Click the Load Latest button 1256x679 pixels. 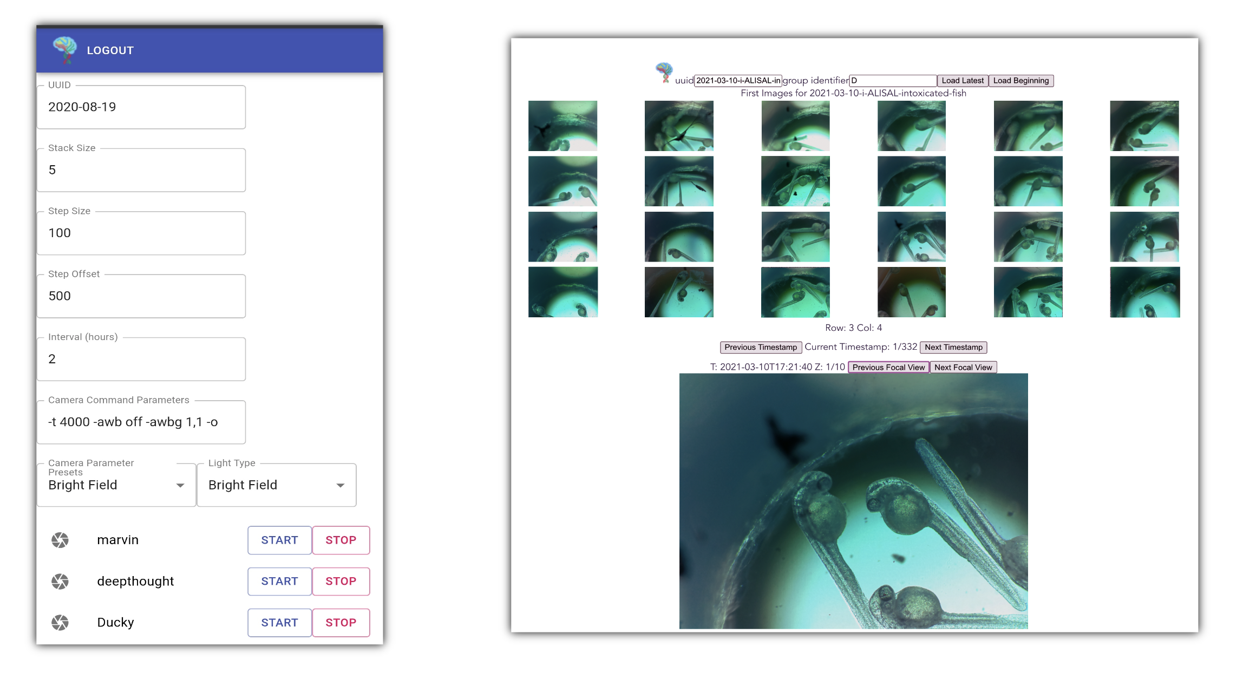pos(962,81)
